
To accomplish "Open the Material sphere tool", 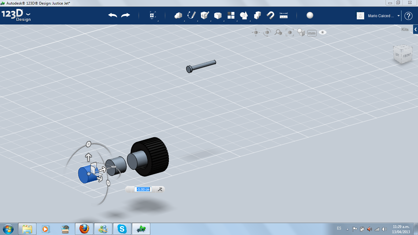I will click(310, 15).
